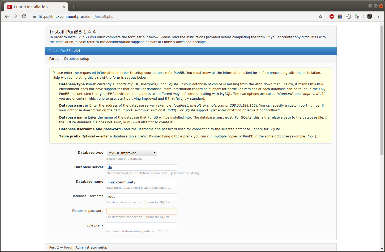385x252 pixels.
Task: Open a new browser tab
Action: [x=74, y=7]
